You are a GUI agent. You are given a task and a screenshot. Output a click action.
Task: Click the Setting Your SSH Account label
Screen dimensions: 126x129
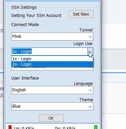(36, 16)
